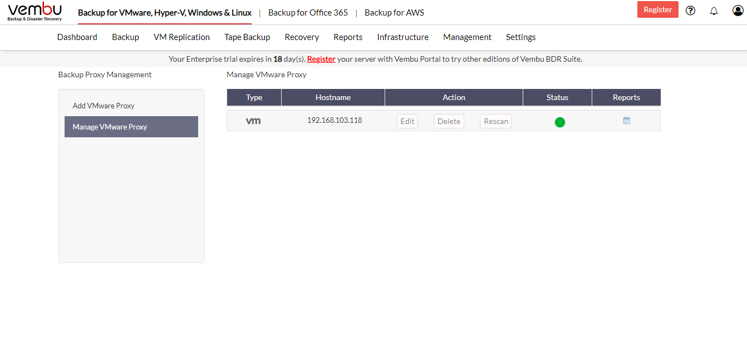Click the Backup Proxy Management heading

pyautogui.click(x=105, y=74)
